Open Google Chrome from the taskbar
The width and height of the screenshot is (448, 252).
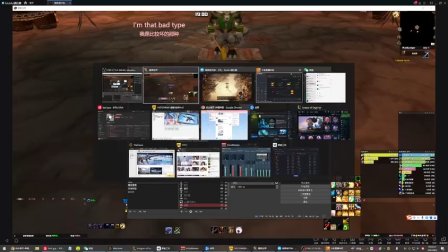click(21, 249)
